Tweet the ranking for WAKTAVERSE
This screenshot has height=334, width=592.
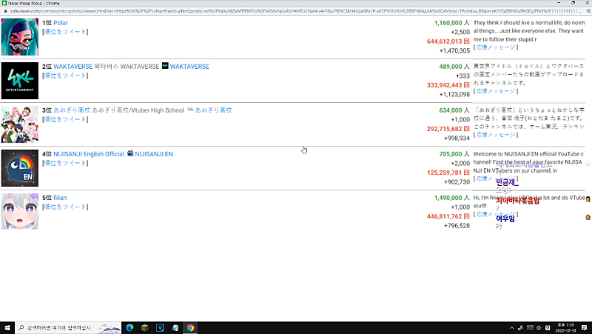click(x=65, y=76)
